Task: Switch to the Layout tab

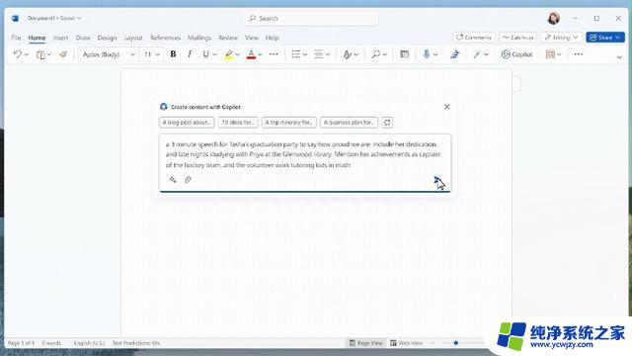Action: 133,38
